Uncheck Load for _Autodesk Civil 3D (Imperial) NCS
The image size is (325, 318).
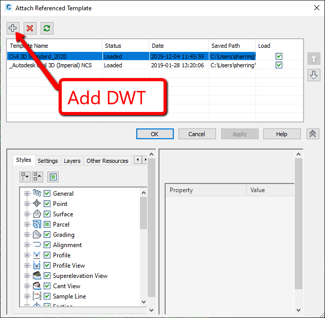[x=279, y=65]
